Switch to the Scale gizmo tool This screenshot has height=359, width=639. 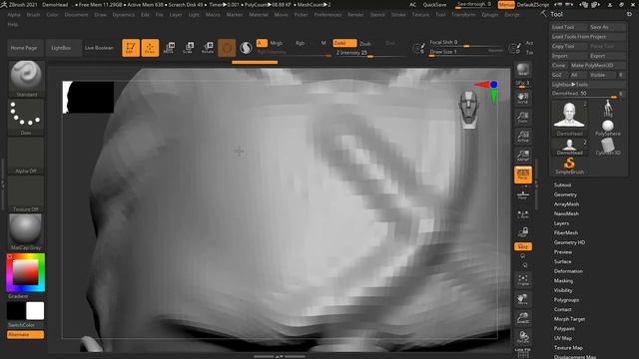pyautogui.click(x=188, y=48)
